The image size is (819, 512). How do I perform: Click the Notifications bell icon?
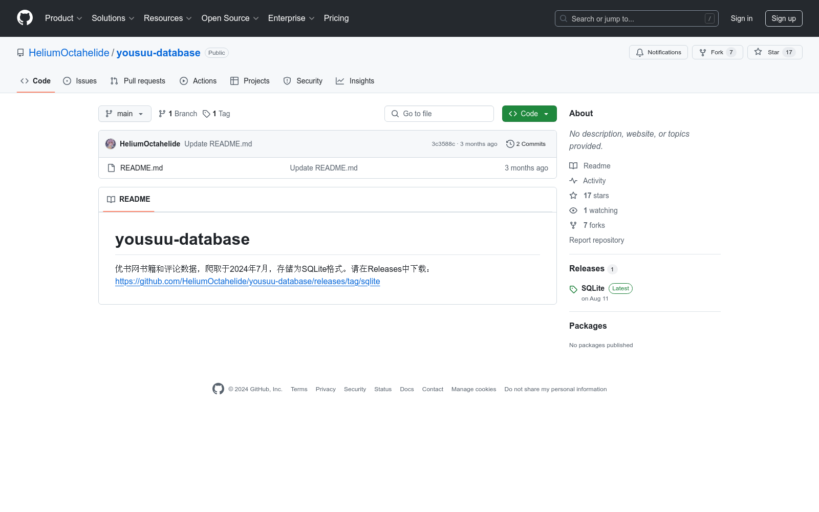point(640,52)
